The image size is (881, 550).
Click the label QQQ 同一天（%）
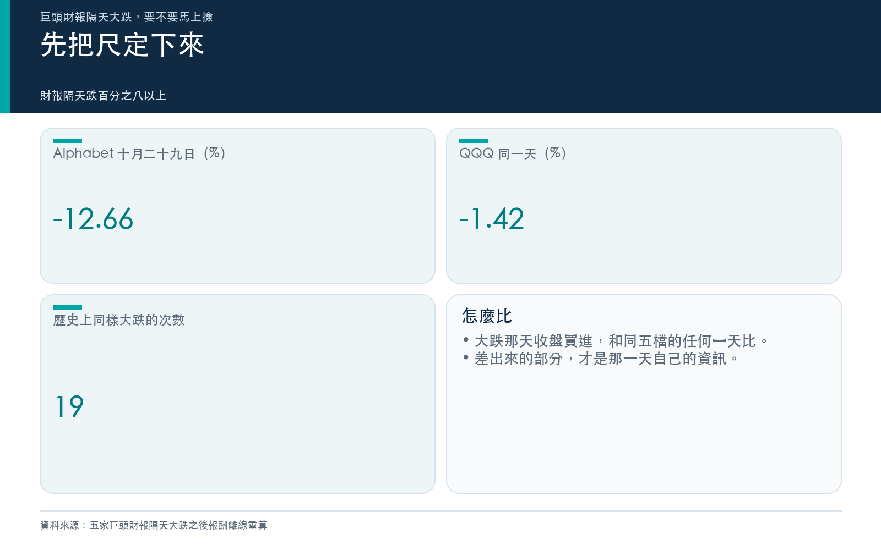point(513,153)
